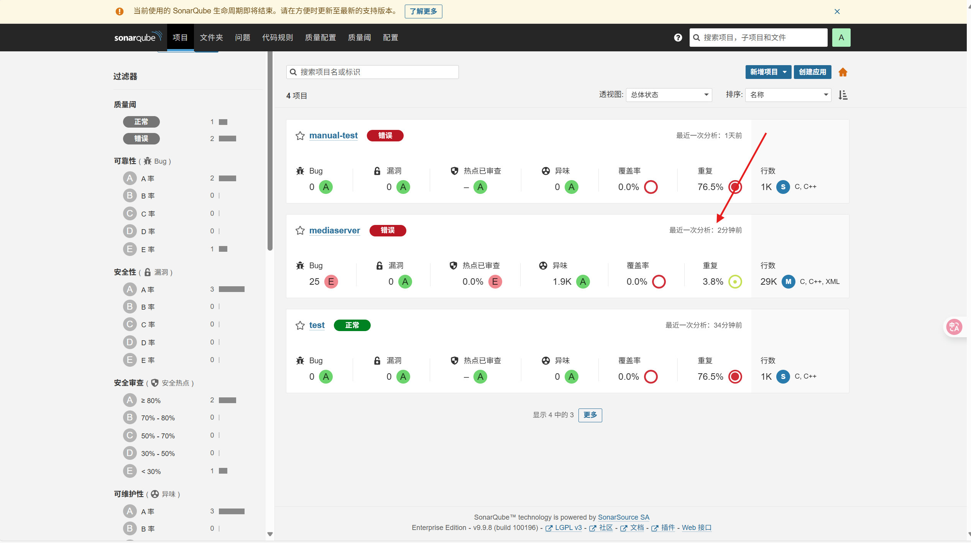
Task: Dismiss the lifecycle warning banner
Action: (837, 11)
